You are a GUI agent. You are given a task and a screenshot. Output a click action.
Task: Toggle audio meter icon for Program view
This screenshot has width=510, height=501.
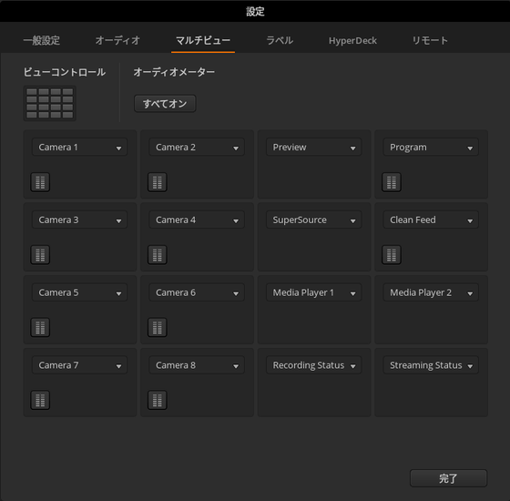pos(392,182)
